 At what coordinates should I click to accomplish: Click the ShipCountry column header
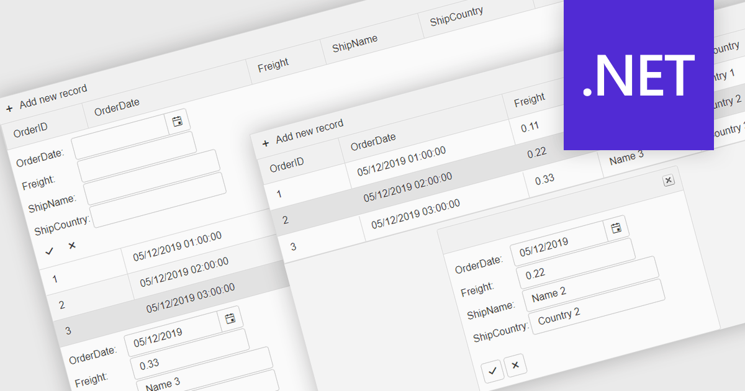click(456, 16)
